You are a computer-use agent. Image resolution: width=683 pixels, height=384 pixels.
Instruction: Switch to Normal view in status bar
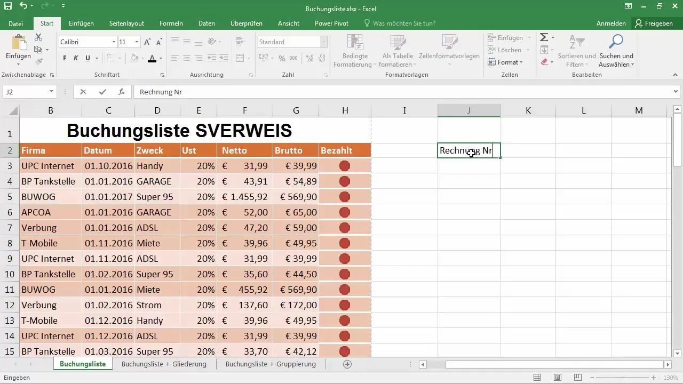click(538, 378)
